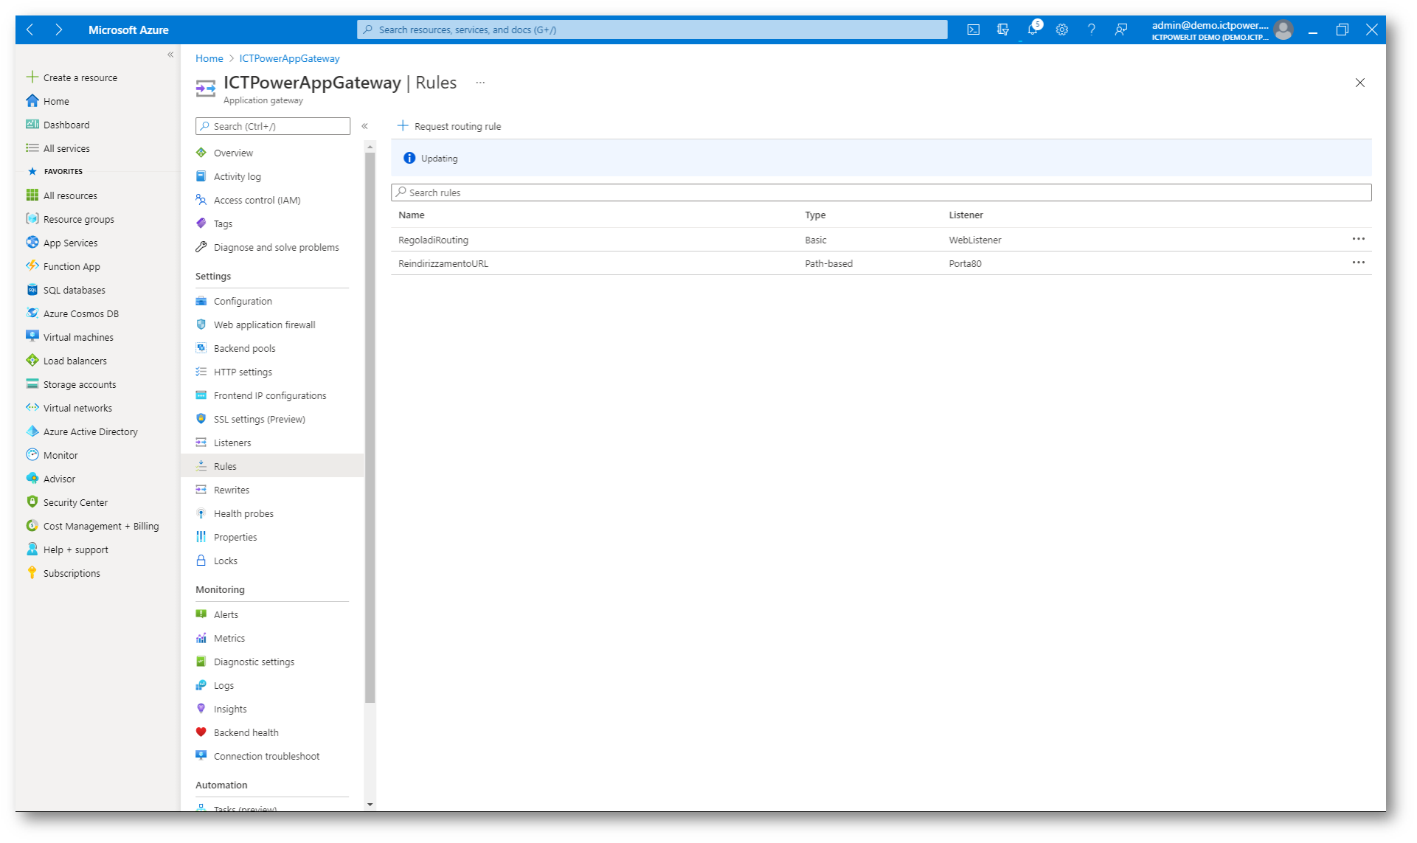Open Monitor in left sidebar
Screen dimensions: 1417x843
[x=52, y=455]
